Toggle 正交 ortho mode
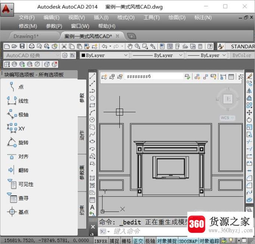255x244 pixels. (x=138, y=241)
